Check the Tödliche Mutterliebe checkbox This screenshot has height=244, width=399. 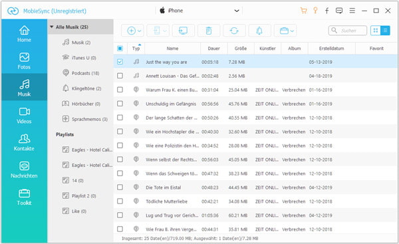coord(120,201)
